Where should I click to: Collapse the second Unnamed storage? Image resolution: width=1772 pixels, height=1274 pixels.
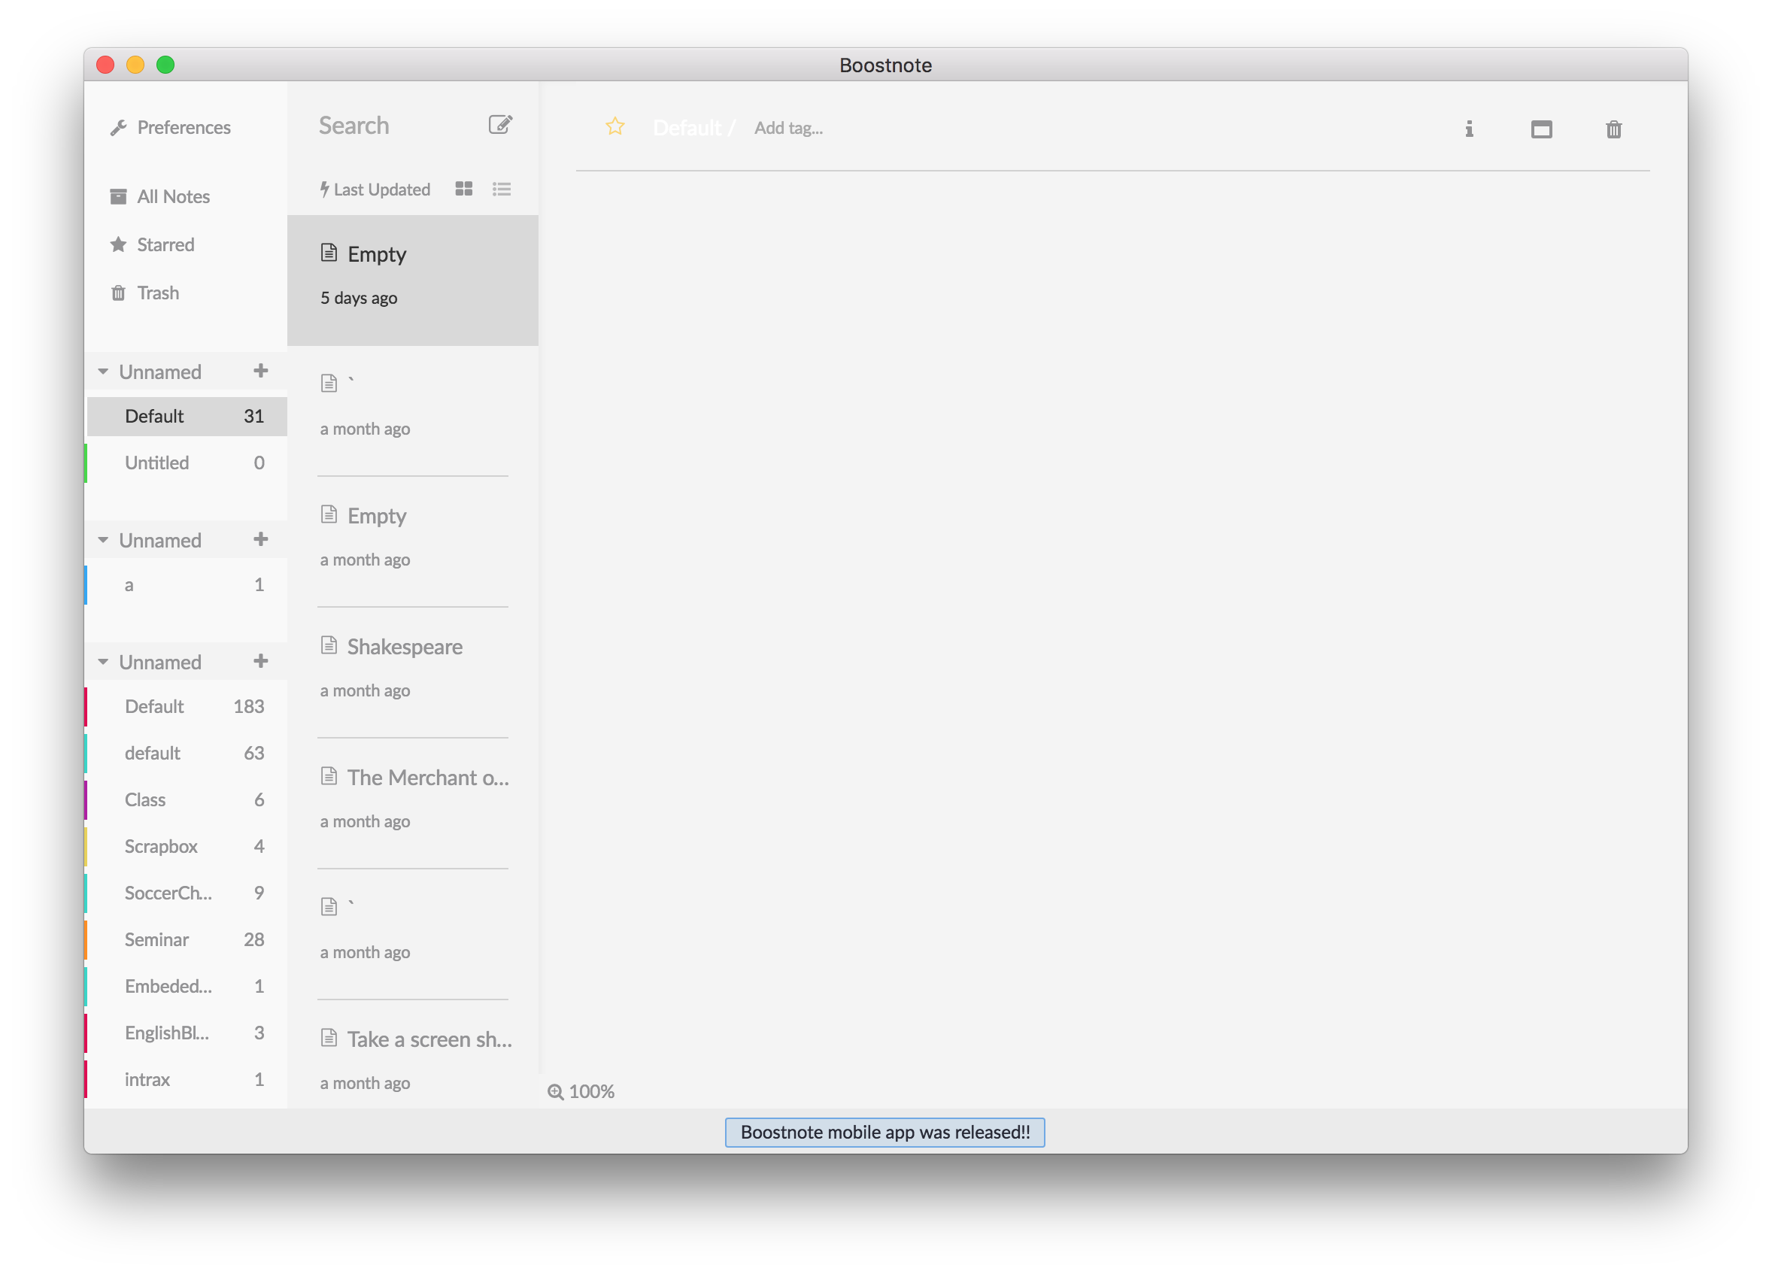pyautogui.click(x=104, y=539)
